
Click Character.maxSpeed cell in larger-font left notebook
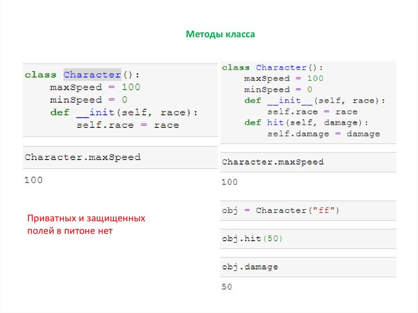[x=82, y=157]
